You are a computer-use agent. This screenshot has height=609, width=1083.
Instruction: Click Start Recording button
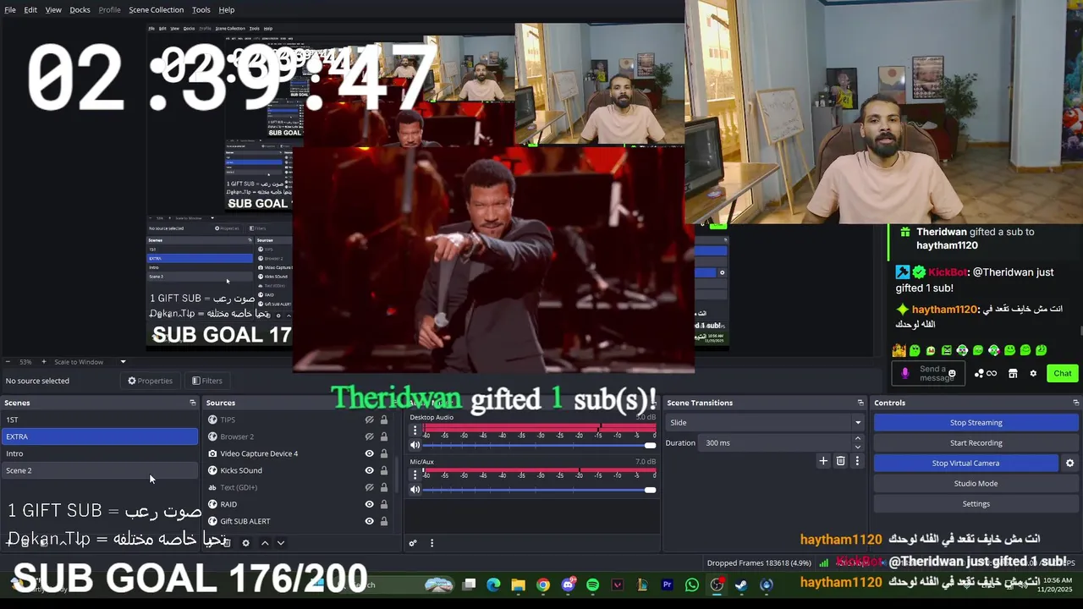tap(976, 442)
